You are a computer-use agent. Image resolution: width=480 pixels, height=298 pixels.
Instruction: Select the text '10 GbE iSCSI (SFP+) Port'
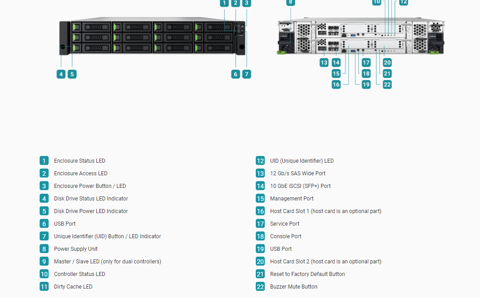coord(300,186)
